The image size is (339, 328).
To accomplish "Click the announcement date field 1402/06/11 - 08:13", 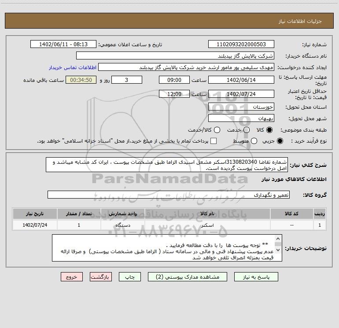I will tap(63, 44).
